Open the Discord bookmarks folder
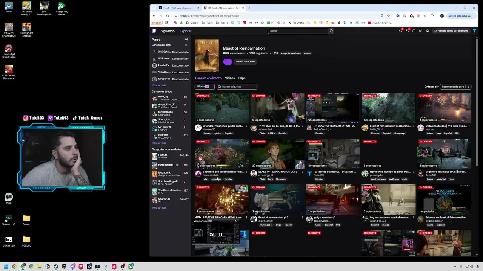Screen dimensions: 483x271 pos(192,23)
